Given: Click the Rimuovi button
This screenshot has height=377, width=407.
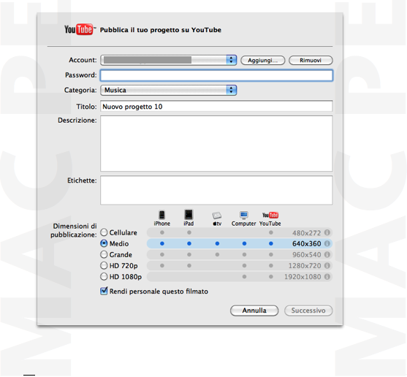Looking at the screenshot, I should [311, 60].
